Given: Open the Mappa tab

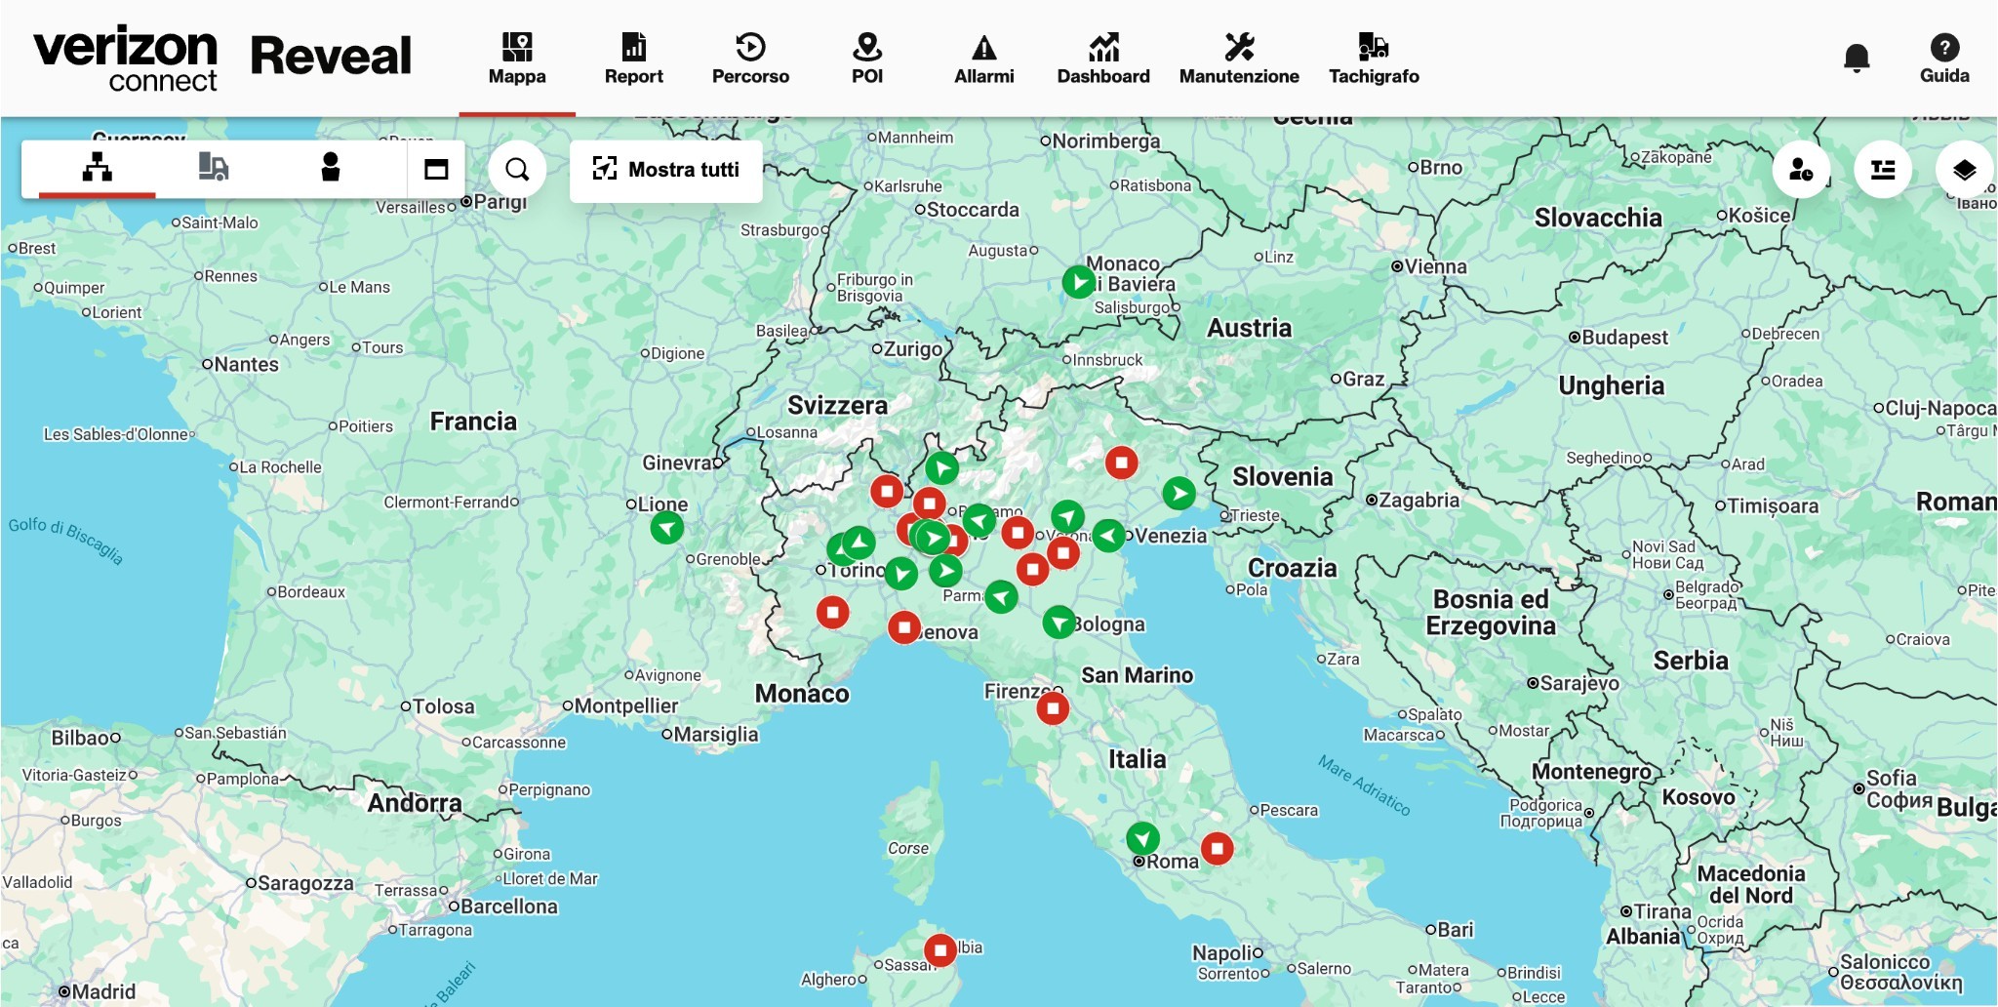Looking at the screenshot, I should pyautogui.click(x=516, y=59).
